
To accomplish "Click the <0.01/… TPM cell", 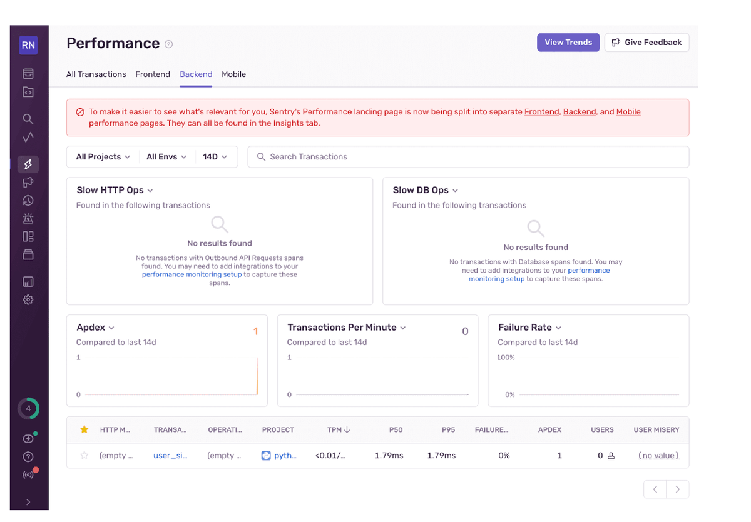I will (x=330, y=456).
